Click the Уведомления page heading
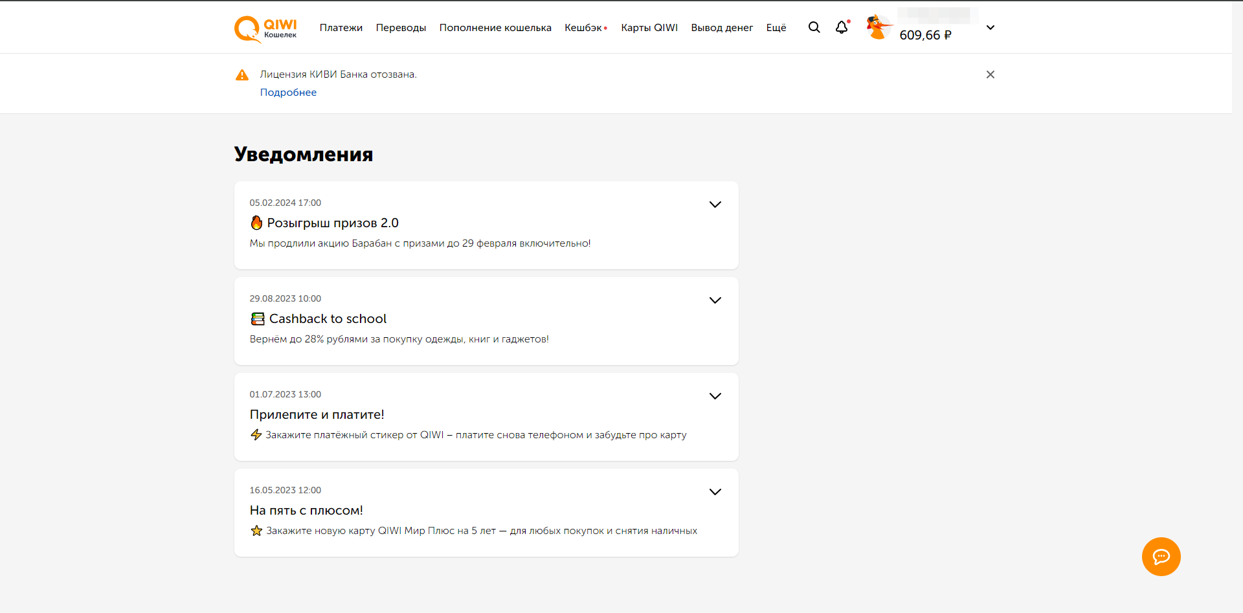This screenshot has height=613, width=1243. point(304,154)
